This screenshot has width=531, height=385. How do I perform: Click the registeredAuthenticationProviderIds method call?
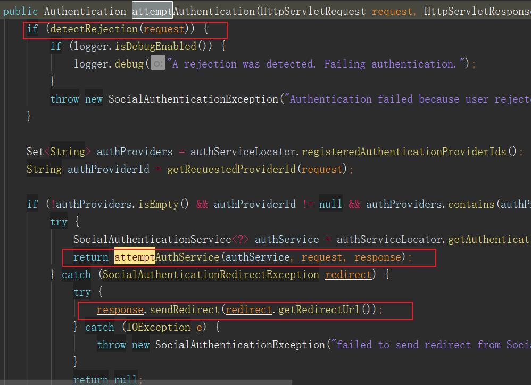tap(403, 152)
